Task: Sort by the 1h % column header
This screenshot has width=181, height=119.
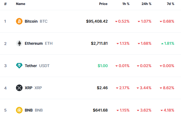Action: (x=126, y=4)
